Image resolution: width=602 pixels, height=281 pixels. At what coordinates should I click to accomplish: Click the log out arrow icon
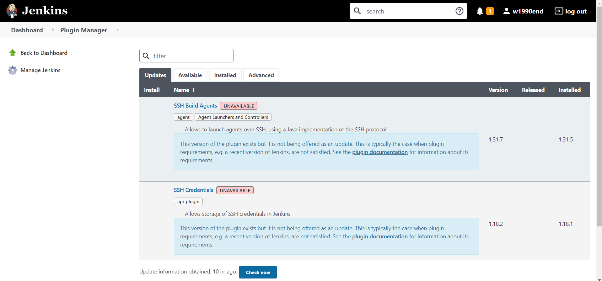(x=559, y=11)
